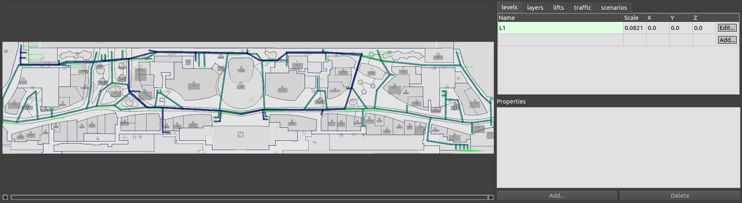The width and height of the screenshot is (742, 203).
Task: Click the Y column header
Action: tap(681, 18)
